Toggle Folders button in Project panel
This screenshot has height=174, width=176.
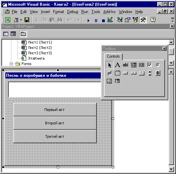(x=24, y=34)
